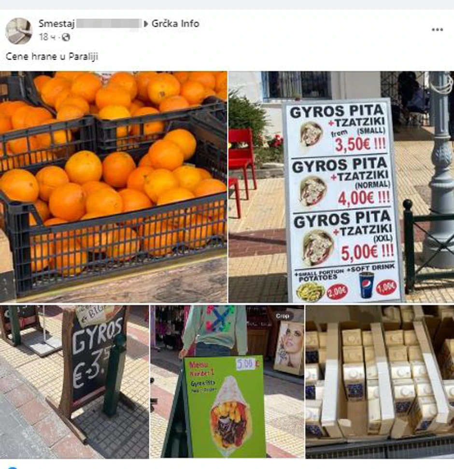Open the Gyros Pita Tzatziki price sign photo
This screenshot has width=454, height=469.
tap(341, 187)
